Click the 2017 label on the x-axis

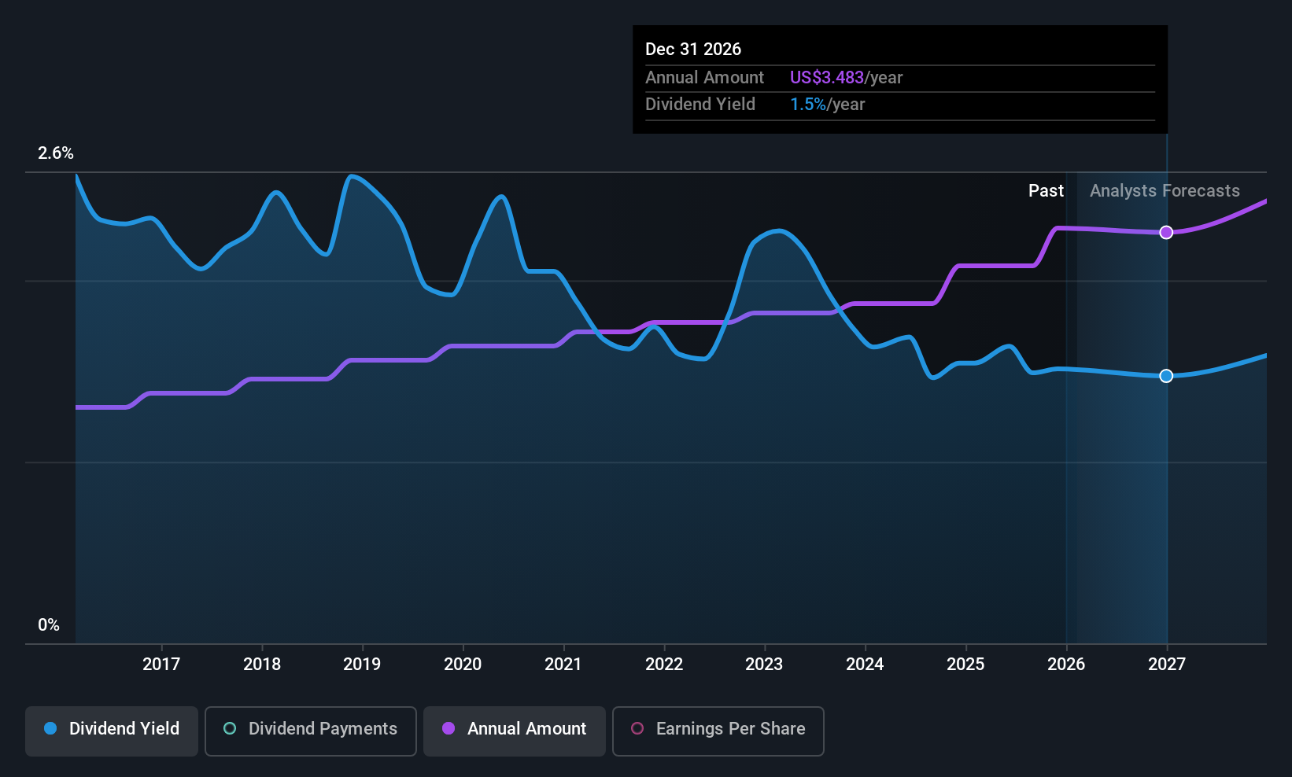tap(161, 665)
